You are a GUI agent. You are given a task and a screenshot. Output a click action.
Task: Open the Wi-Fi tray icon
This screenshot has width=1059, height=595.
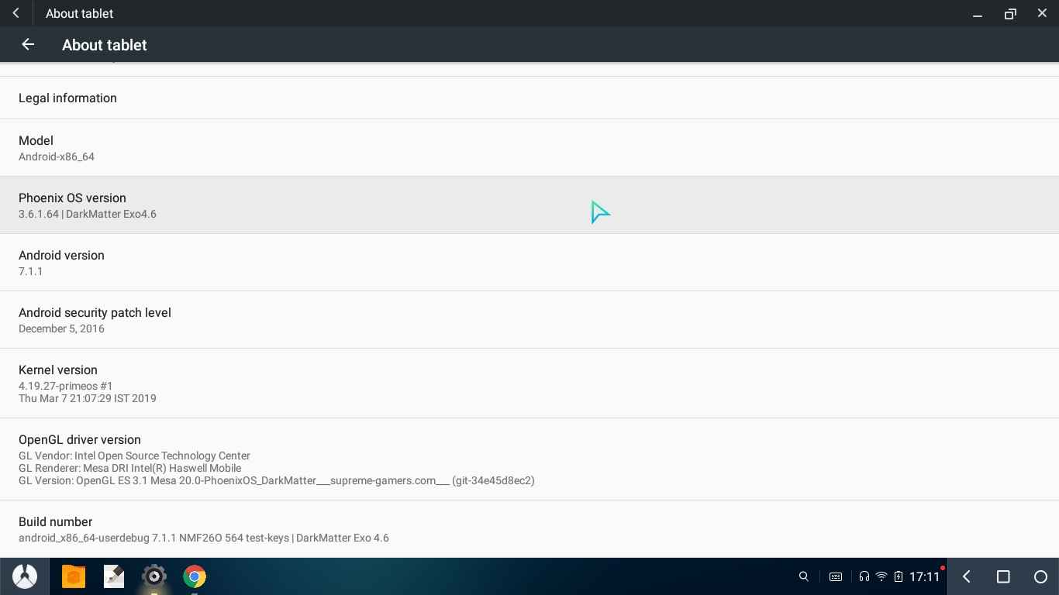(881, 576)
